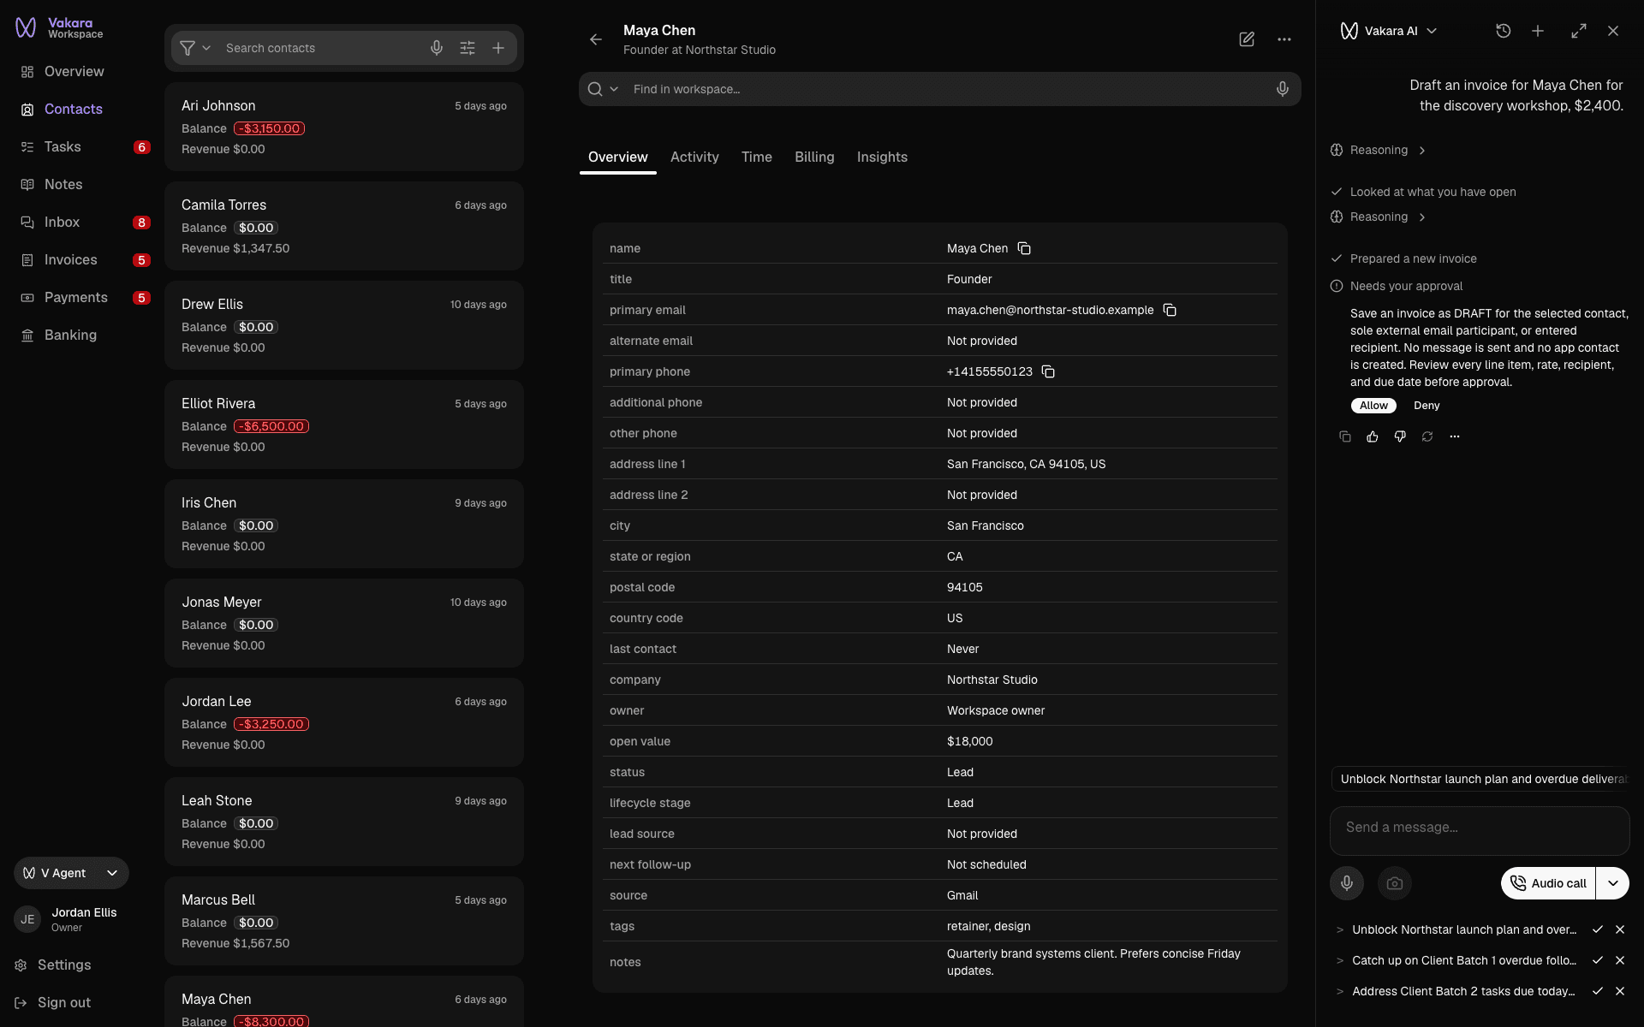
Task: Accept the Unblock Northstar launch plan suggestion
Action: pos(1597,929)
